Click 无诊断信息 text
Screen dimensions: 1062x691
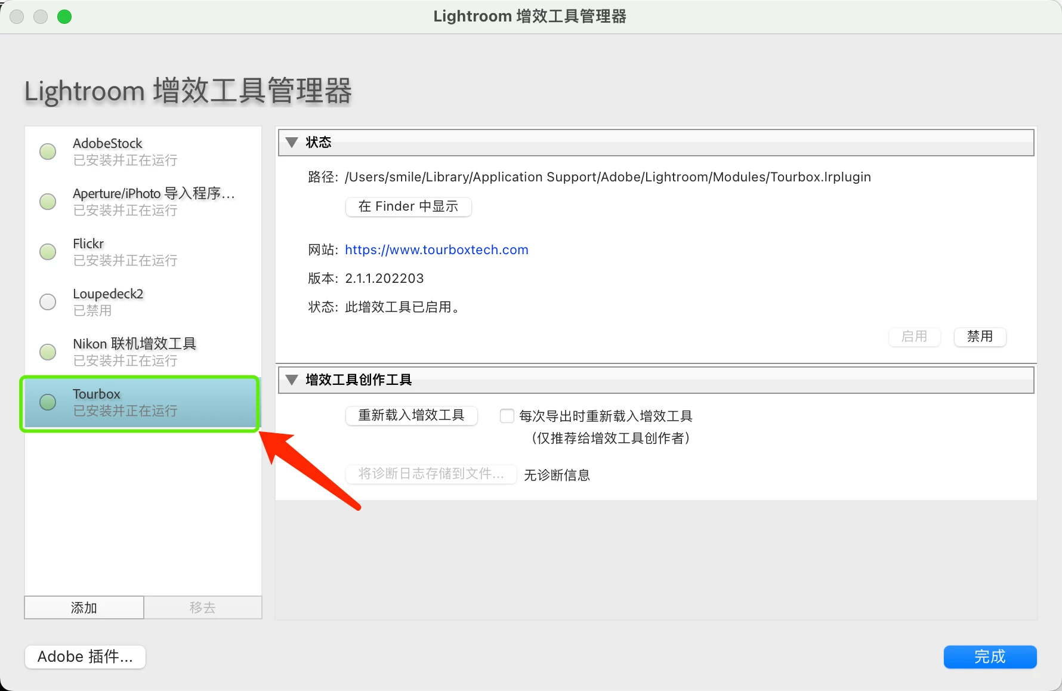coord(557,475)
